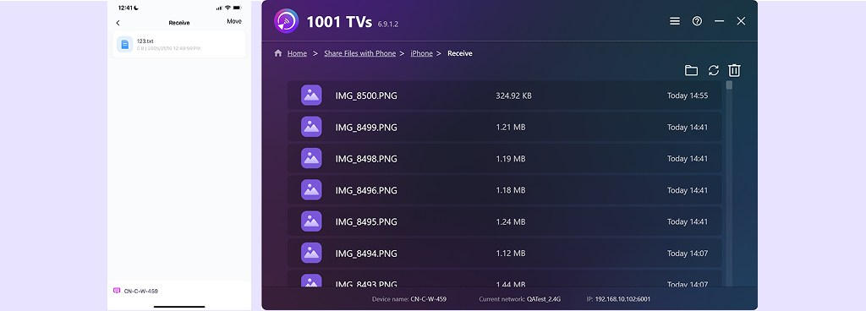Click the home icon in breadcrumb
Screen dimensions: 866x311
[x=277, y=53]
